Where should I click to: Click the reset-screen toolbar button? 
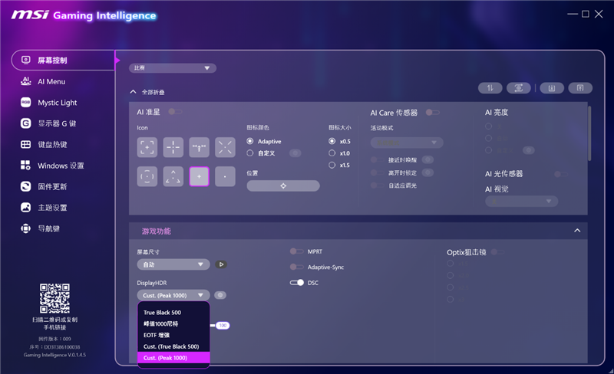(x=519, y=88)
